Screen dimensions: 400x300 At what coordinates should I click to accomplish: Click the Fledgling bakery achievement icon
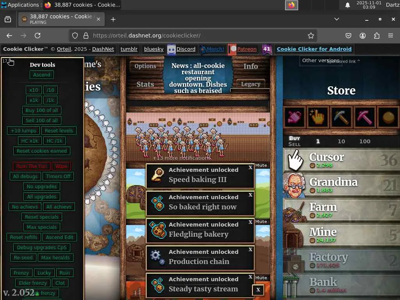(158, 230)
